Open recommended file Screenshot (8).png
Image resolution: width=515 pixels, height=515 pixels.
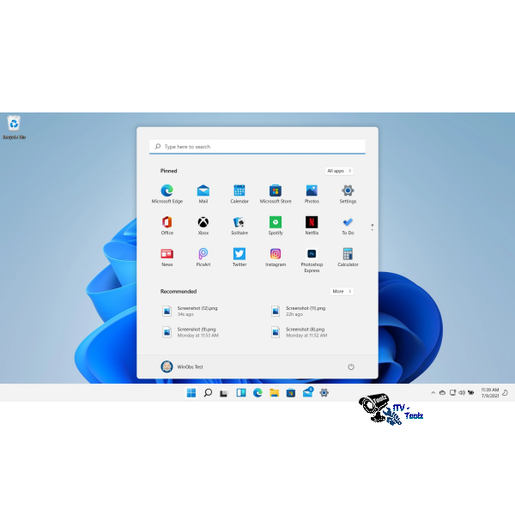point(299,332)
